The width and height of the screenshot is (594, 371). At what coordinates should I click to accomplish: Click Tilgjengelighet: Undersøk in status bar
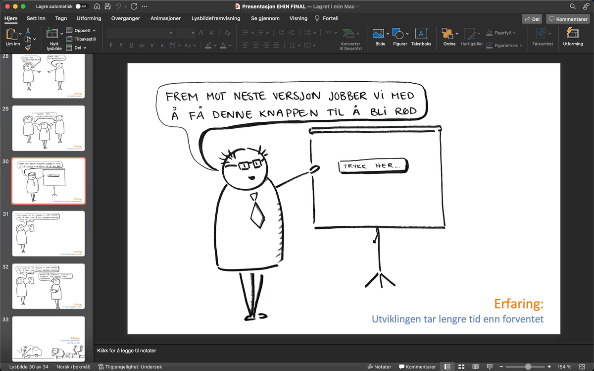point(130,367)
